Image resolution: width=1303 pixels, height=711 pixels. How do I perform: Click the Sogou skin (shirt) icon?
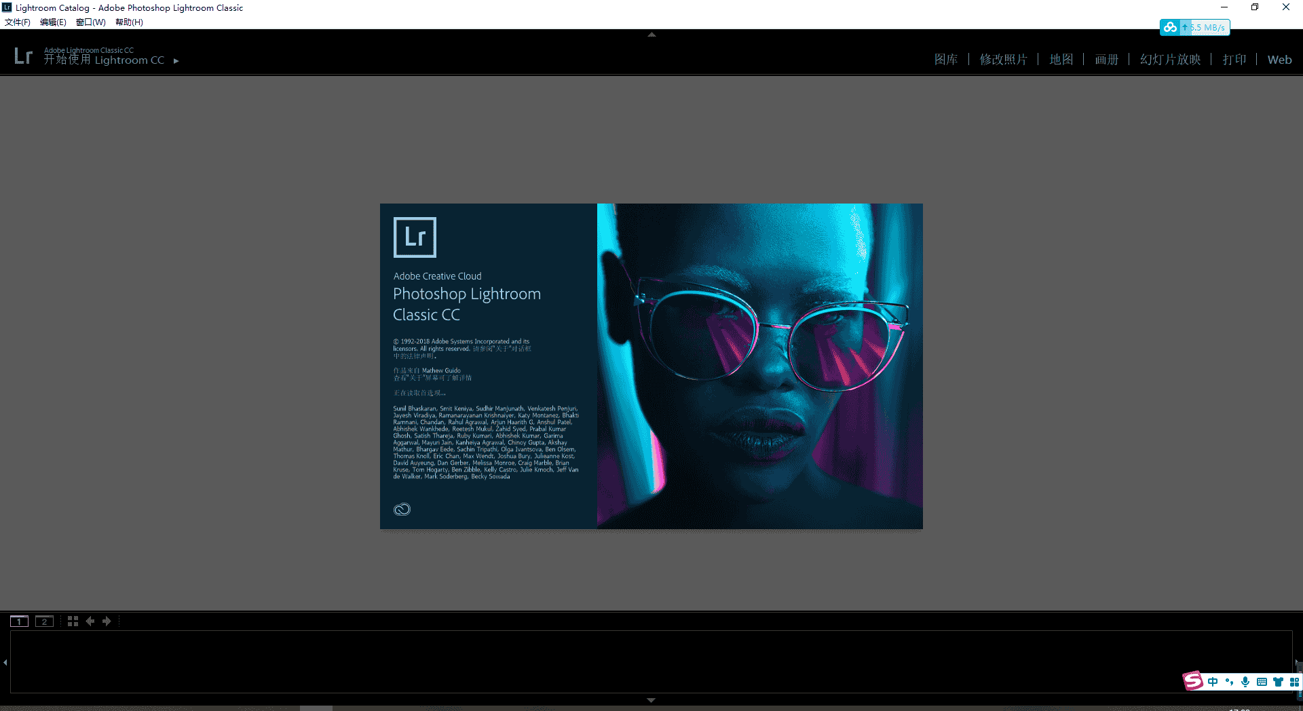(x=1279, y=682)
